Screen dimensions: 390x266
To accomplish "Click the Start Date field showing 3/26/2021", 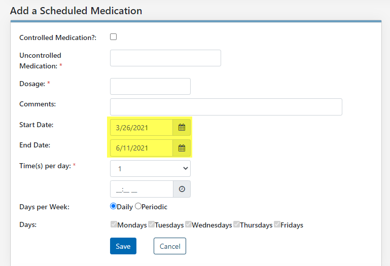I will pos(142,128).
